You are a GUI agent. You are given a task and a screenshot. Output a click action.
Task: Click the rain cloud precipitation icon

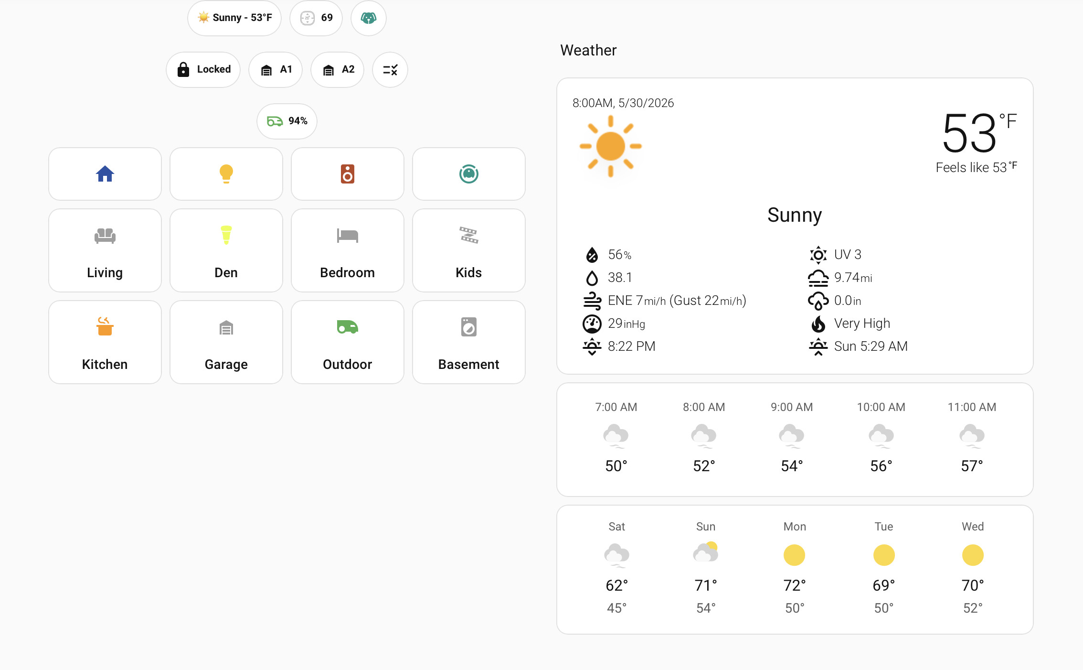818,301
